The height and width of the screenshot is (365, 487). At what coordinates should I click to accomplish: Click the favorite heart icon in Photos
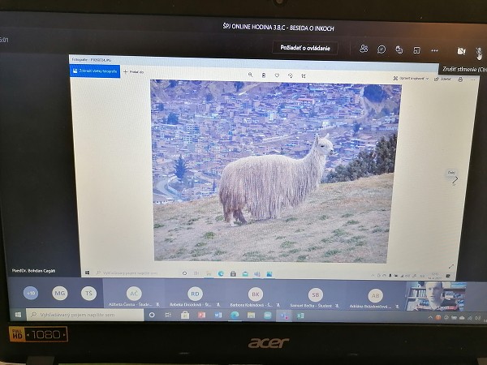pyautogui.click(x=277, y=75)
